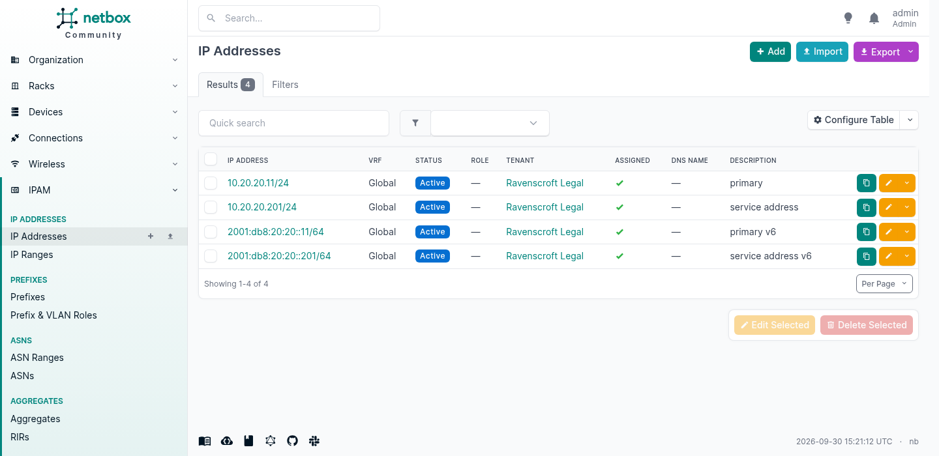The height and width of the screenshot is (456, 939).
Task: Expand the Devices menu
Action: click(94, 112)
